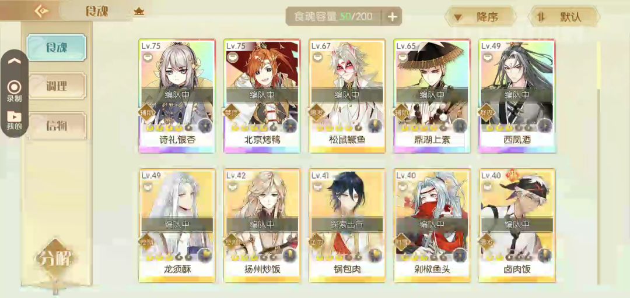Select the 鼎湖上素 character card

click(x=432, y=96)
